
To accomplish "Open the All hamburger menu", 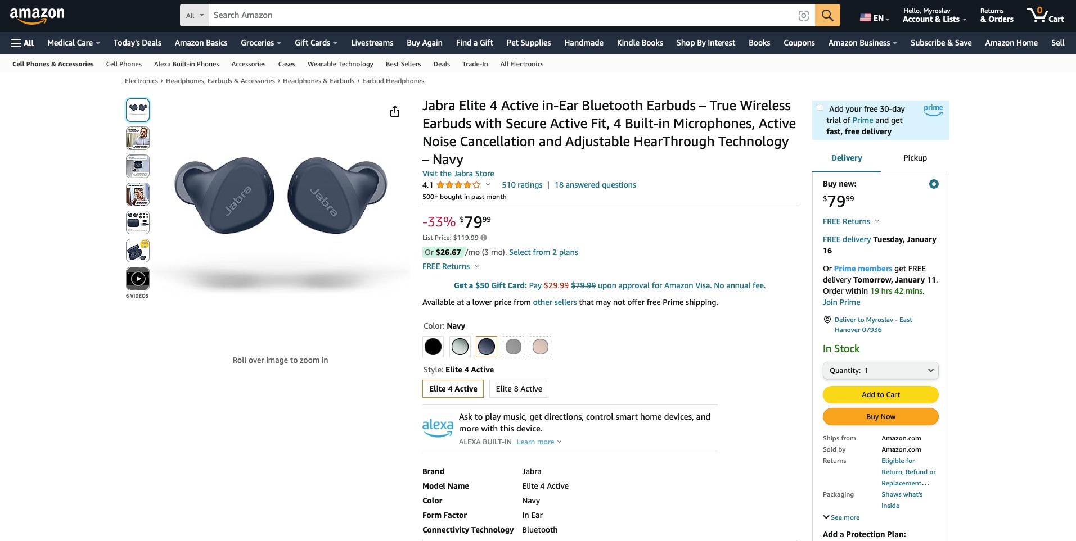I will [x=22, y=43].
